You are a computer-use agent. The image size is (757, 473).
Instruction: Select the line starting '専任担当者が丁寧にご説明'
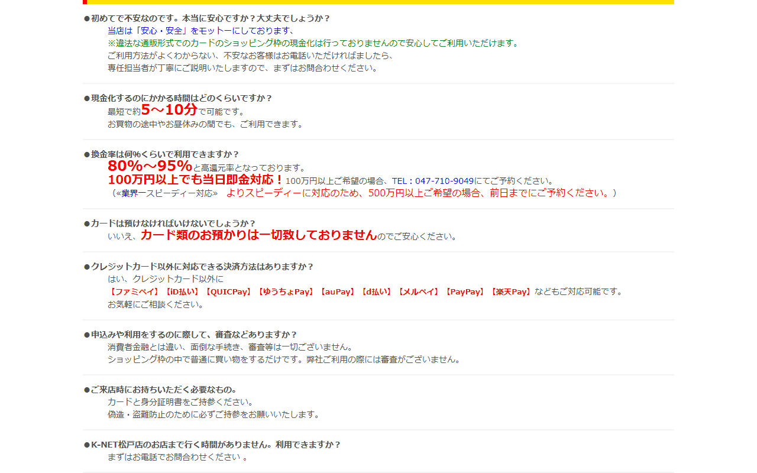(x=242, y=68)
